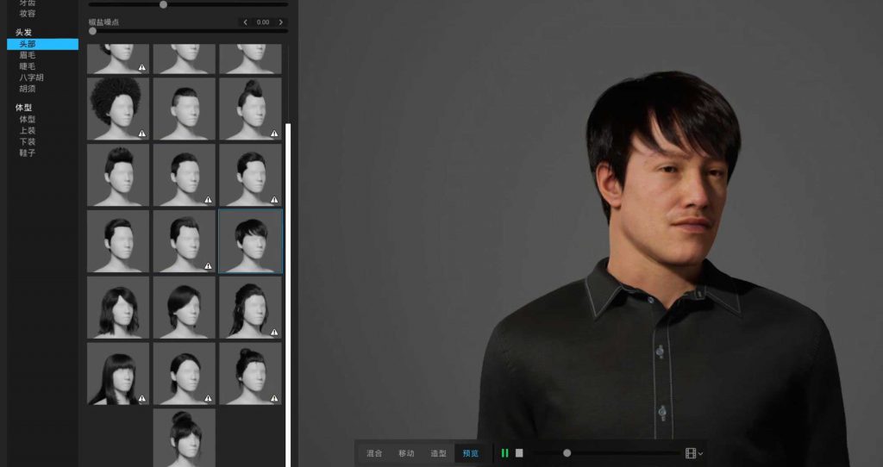Select the high bun hairstyle at grid bottom
The width and height of the screenshot is (883, 467).
point(185,438)
